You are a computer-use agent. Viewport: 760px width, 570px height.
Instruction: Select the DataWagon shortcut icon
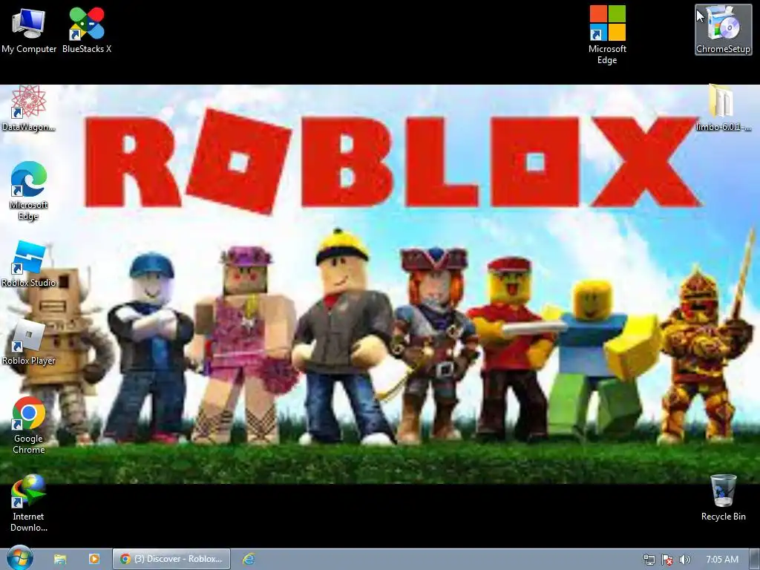pyautogui.click(x=29, y=108)
